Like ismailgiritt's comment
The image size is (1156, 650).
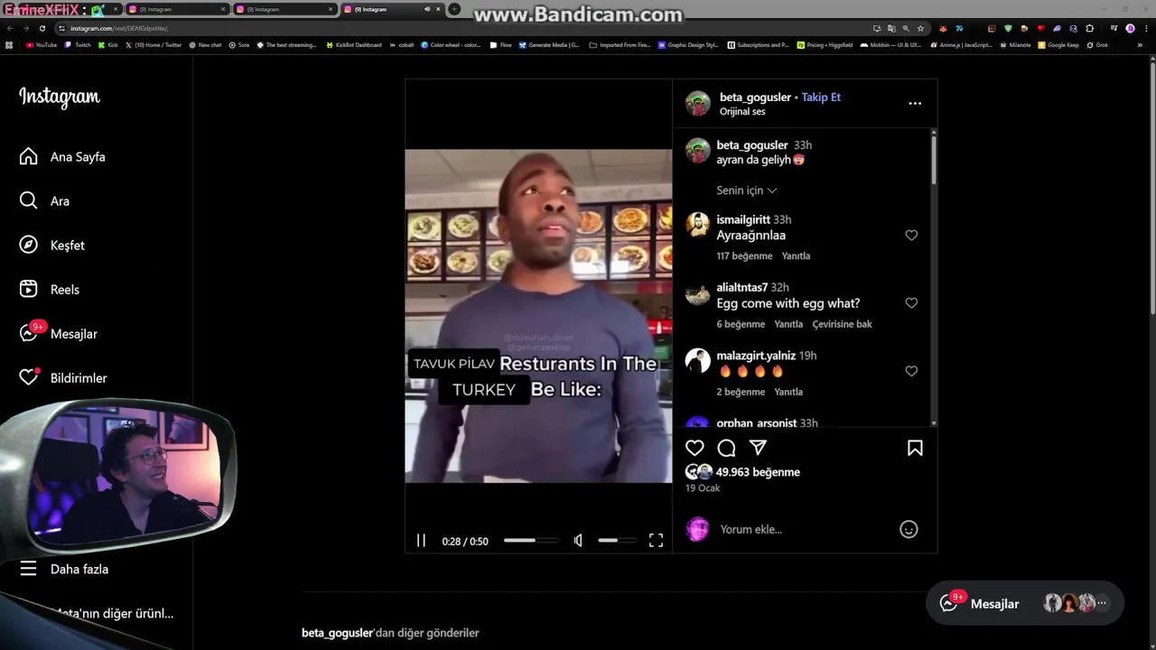(911, 236)
